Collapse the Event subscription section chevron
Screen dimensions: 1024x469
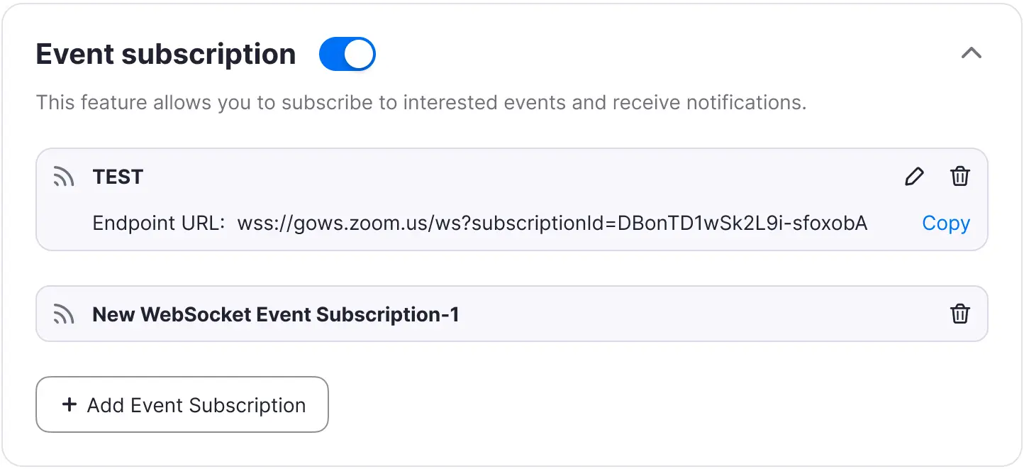click(x=971, y=53)
